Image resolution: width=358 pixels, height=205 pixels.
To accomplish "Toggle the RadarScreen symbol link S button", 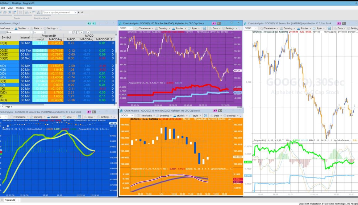I will tap(89, 23).
